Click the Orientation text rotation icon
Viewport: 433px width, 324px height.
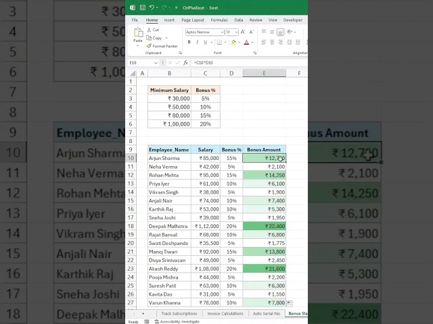[x=289, y=32]
